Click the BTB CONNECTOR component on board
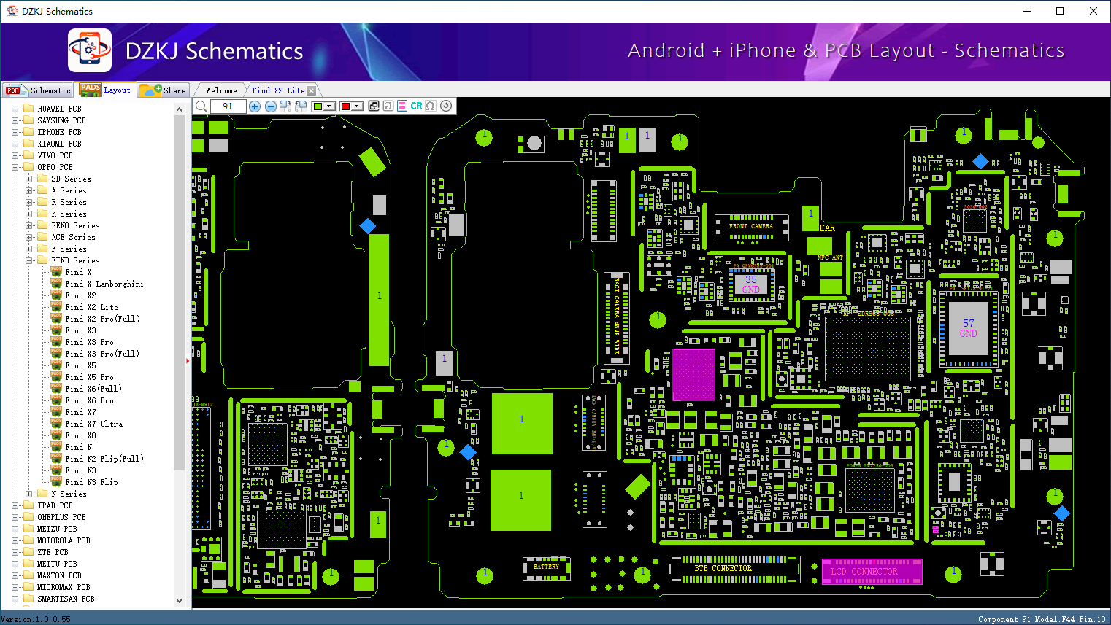Image resolution: width=1111 pixels, height=625 pixels. 734,569
